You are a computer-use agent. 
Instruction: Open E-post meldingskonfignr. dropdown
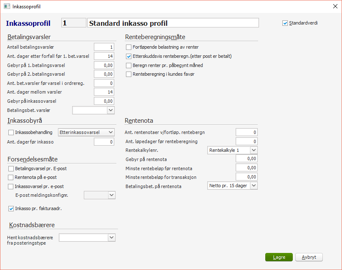111,195
